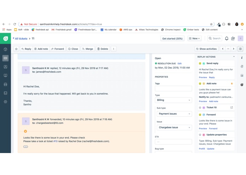Viewport: 246px width, 175px height.
Task: Expand the quoted text ellipsis in forward
Action: click(x=25, y=147)
